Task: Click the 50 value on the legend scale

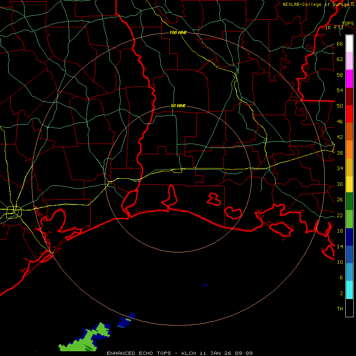Action: [340, 106]
